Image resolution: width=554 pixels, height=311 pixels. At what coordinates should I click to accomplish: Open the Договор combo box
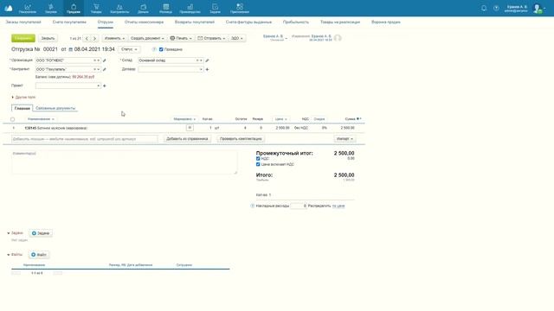(171, 69)
